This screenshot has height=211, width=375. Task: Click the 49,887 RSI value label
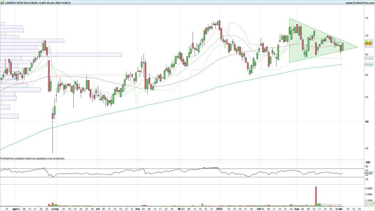(x=369, y=173)
